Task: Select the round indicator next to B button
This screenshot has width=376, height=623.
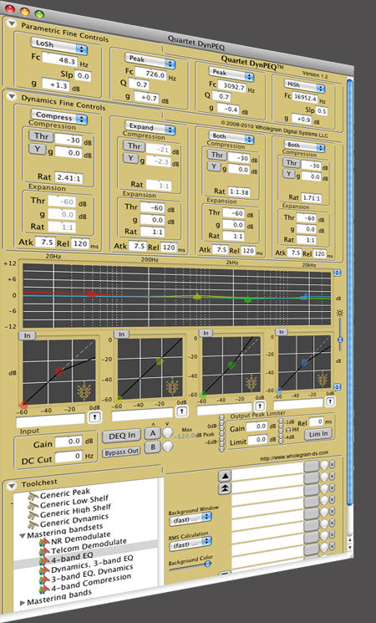Action: (x=168, y=447)
